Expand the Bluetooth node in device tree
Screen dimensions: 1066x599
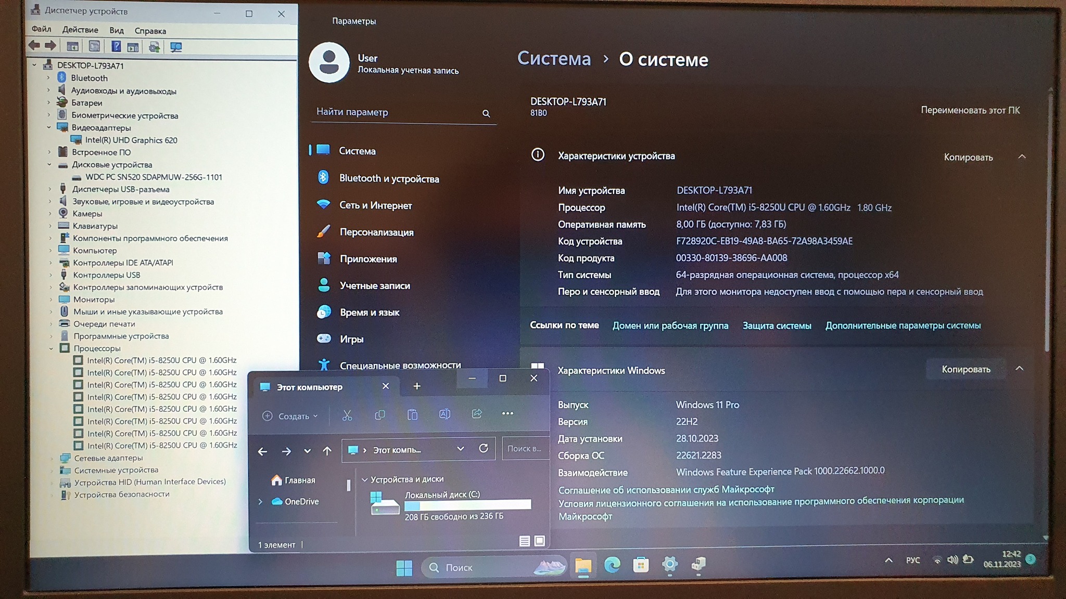tap(48, 78)
